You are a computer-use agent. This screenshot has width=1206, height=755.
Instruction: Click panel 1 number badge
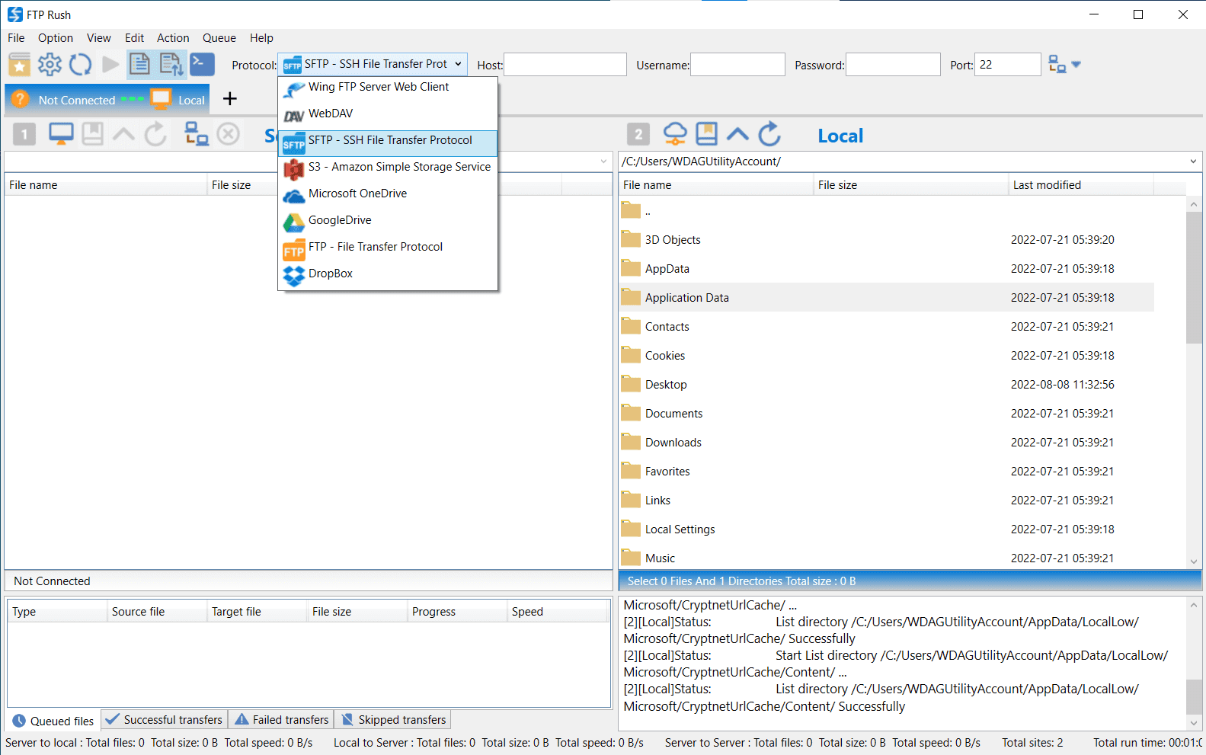pyautogui.click(x=24, y=135)
